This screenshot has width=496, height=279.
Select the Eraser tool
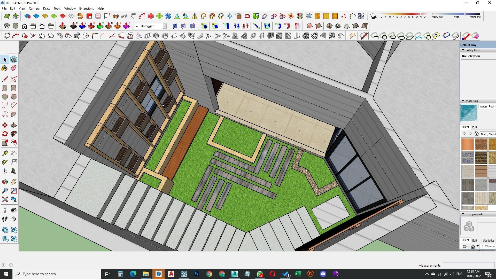pos(14,68)
